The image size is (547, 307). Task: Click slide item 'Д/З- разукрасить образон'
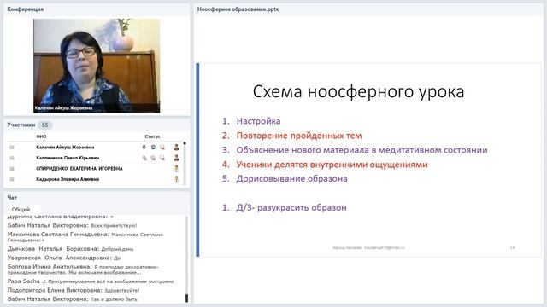coord(291,207)
